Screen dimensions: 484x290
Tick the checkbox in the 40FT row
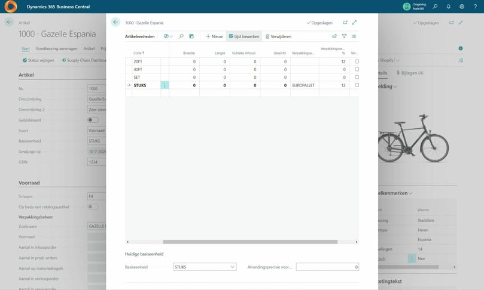357,69
